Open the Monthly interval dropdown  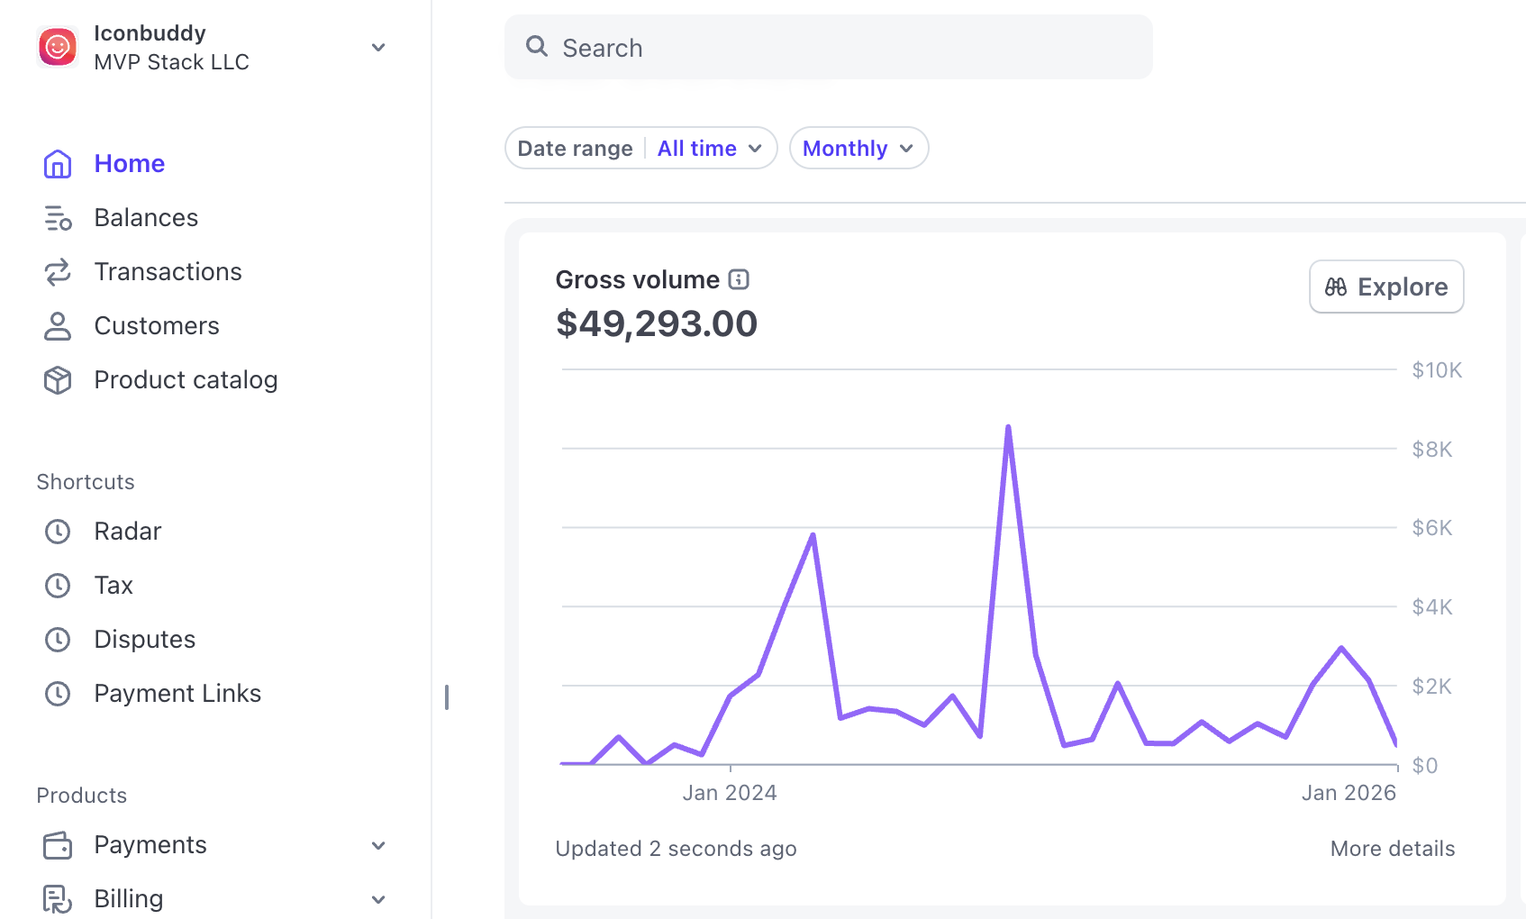tap(859, 148)
